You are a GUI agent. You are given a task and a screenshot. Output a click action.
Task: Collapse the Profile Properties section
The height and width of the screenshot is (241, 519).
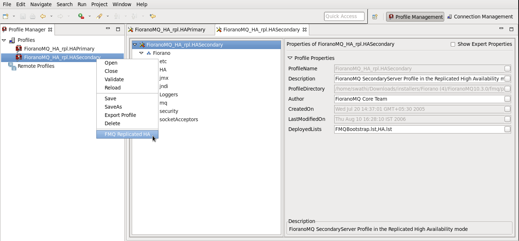[290, 58]
